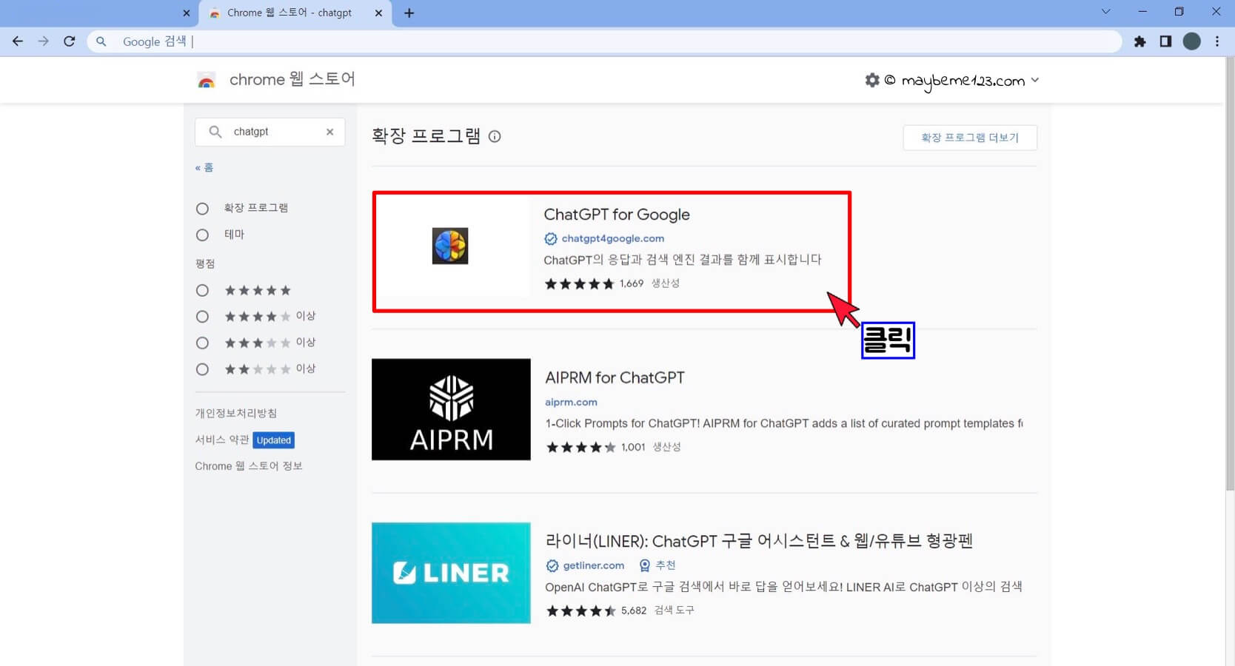The width and height of the screenshot is (1235, 666).
Task: Select two stars 이상 rating filter
Action: click(x=202, y=369)
